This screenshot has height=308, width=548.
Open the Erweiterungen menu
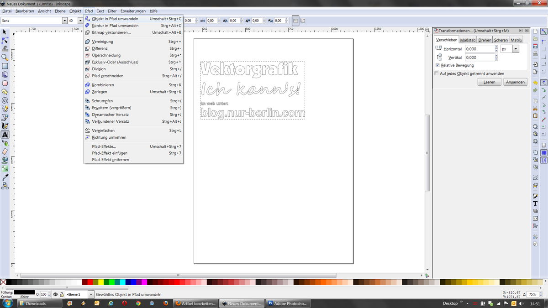[133, 11]
